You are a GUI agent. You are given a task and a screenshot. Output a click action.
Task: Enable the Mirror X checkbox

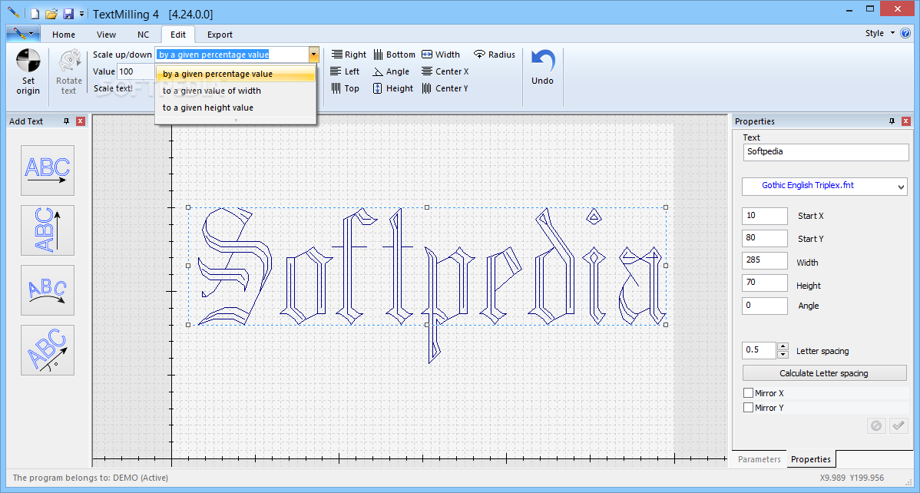click(748, 392)
